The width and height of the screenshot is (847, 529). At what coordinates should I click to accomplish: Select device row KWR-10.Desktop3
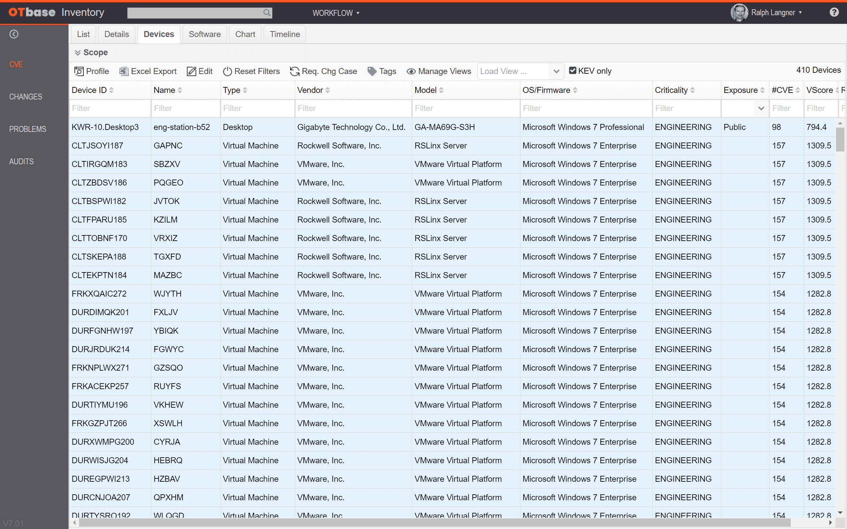452,127
